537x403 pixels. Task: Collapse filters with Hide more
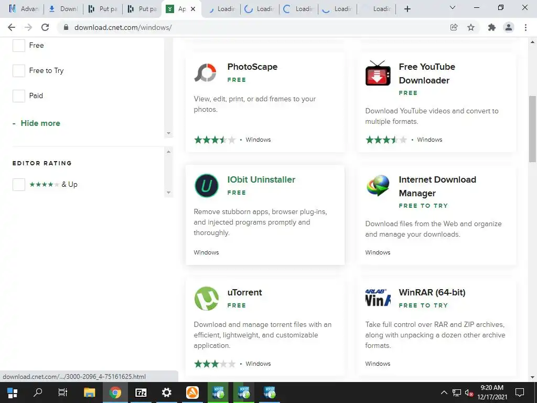click(40, 123)
